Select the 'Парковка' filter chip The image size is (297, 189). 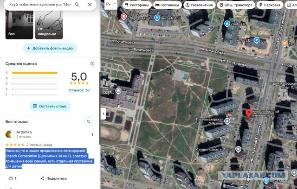270,5
